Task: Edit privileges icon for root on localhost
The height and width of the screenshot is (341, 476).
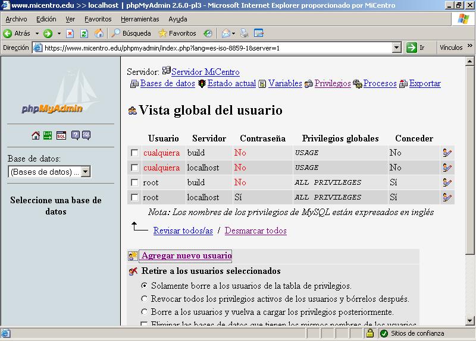Action: [x=447, y=197]
